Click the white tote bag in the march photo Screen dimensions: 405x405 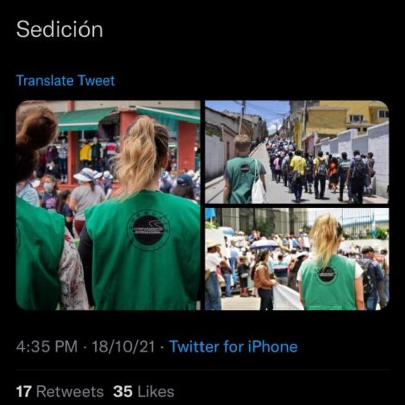[259, 184]
